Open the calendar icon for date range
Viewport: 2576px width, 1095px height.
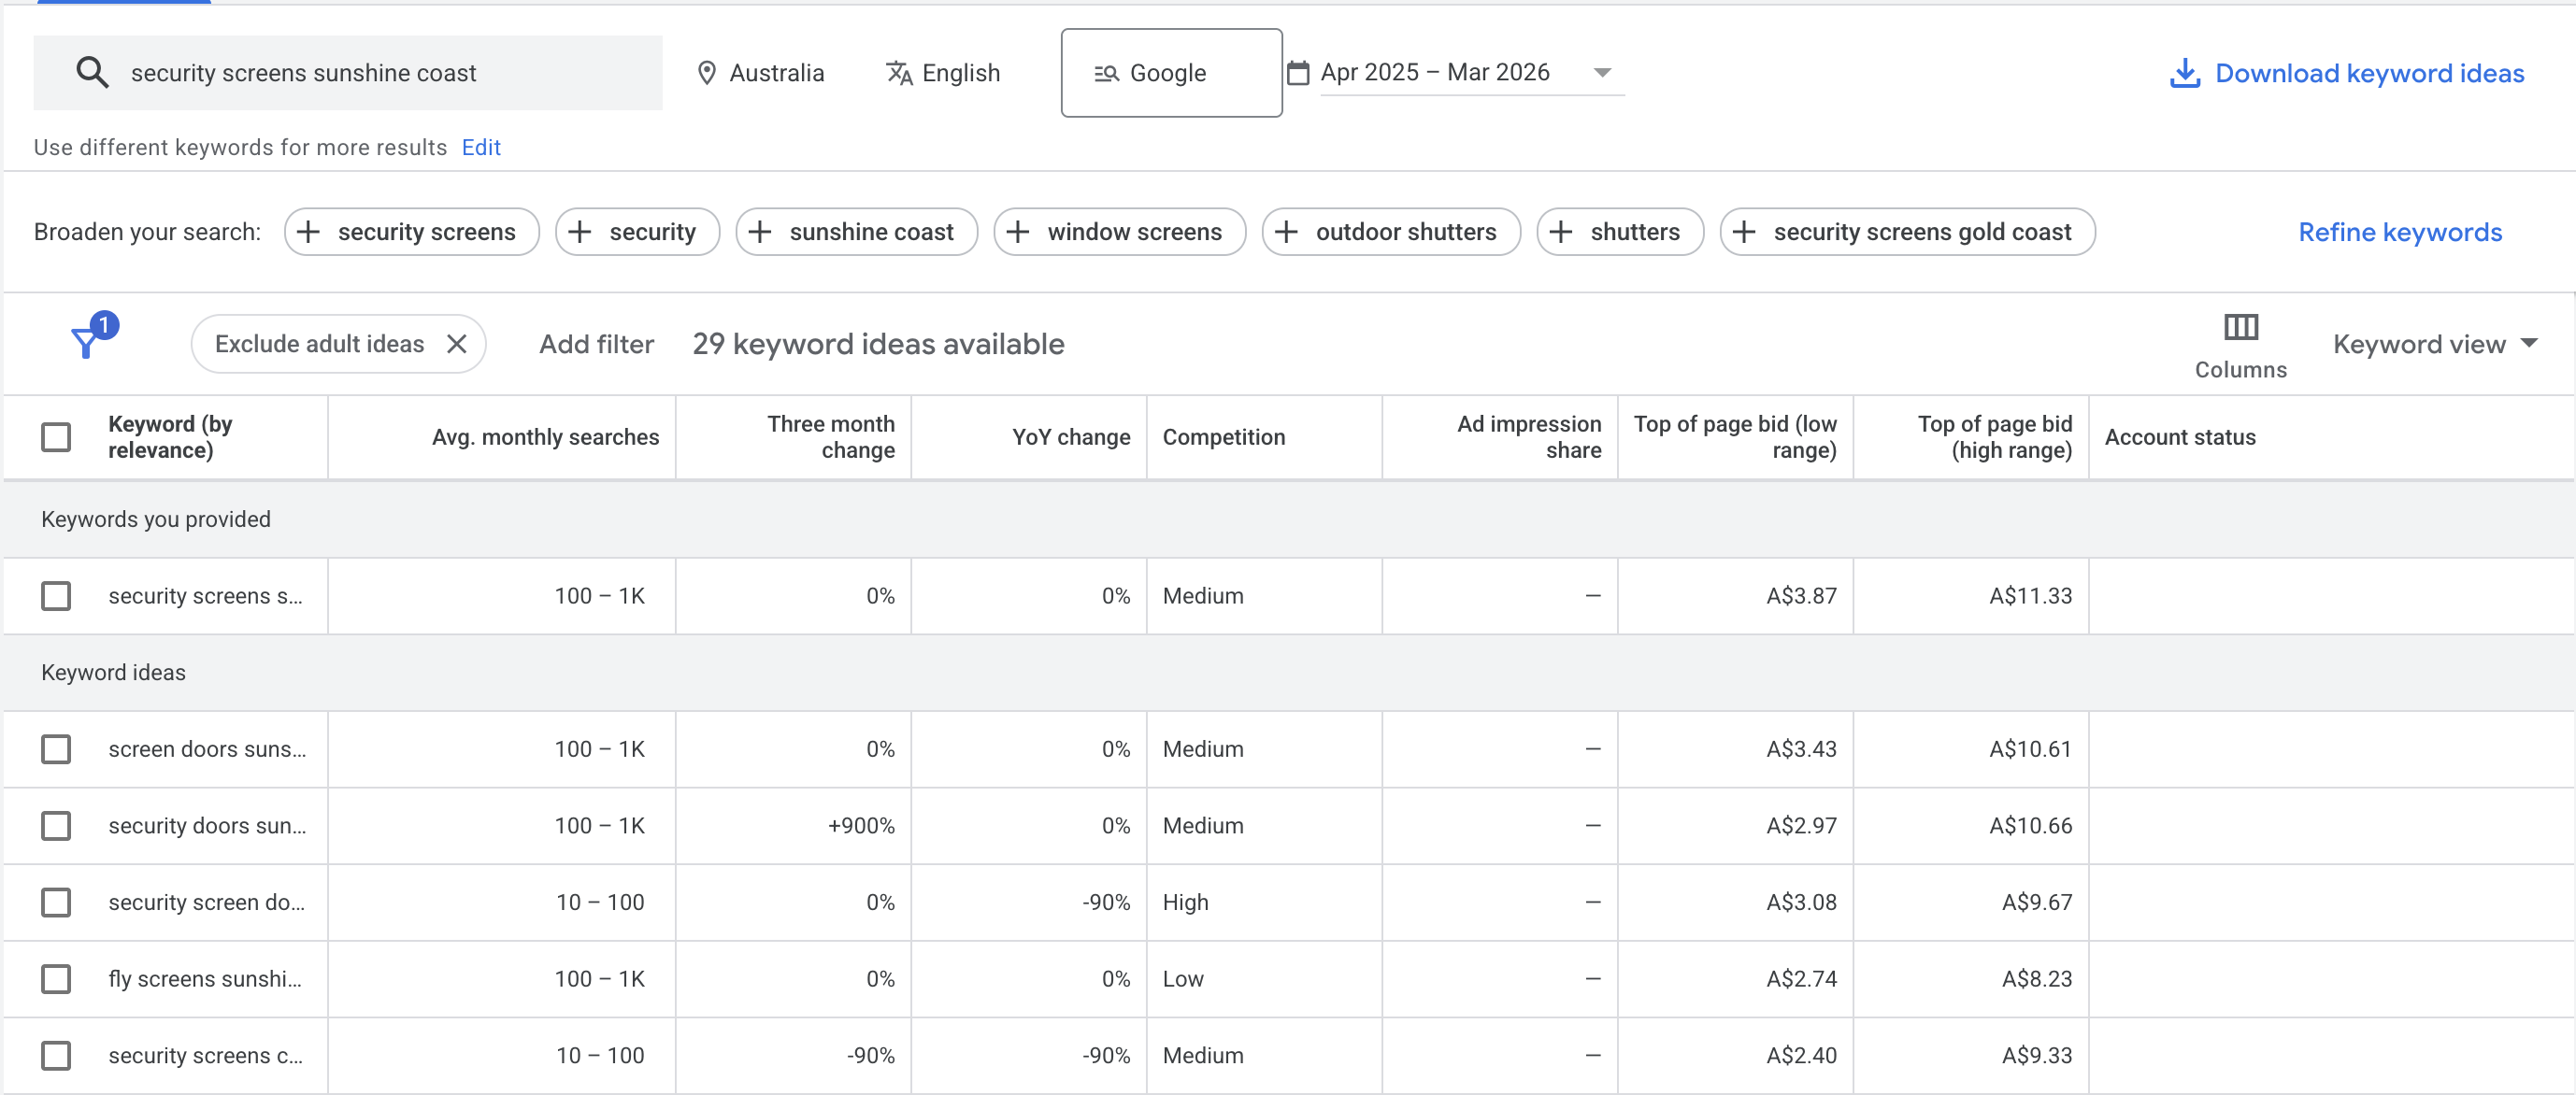click(1296, 72)
